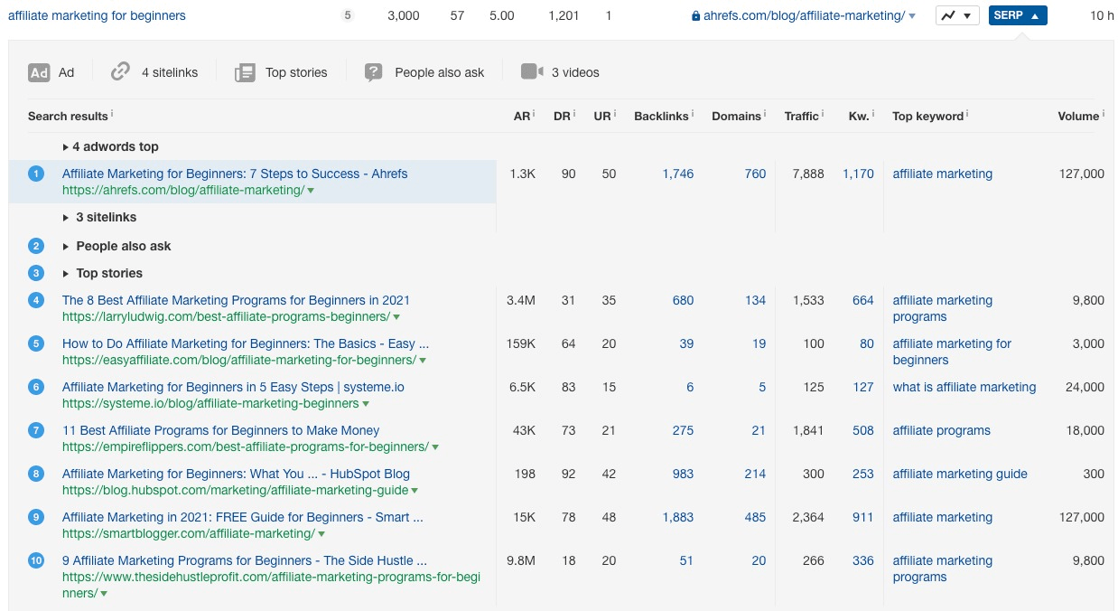Click info icon next to Backlinks header

tap(692, 114)
